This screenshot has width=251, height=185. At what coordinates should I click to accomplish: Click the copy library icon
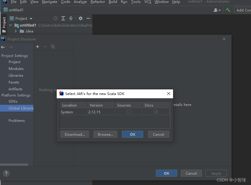coord(53,47)
